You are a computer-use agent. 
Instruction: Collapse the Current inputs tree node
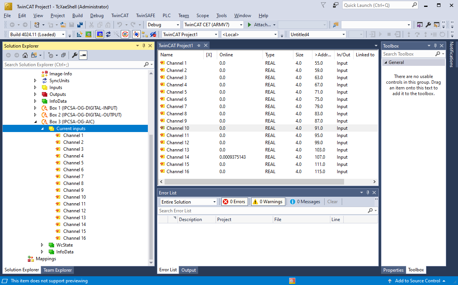coord(43,129)
